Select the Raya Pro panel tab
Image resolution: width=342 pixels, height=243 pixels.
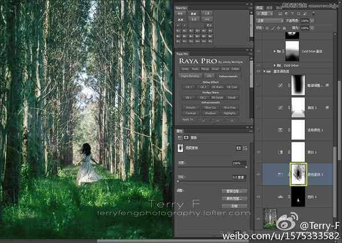[x=182, y=54]
